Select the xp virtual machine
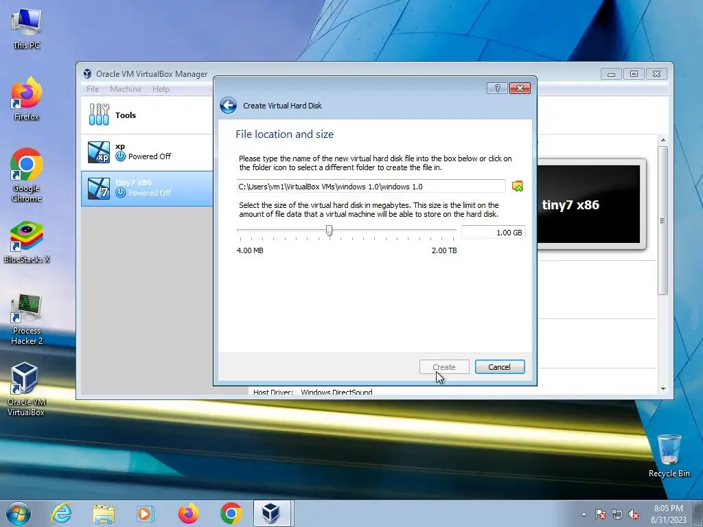This screenshot has height=527, width=703. [x=147, y=152]
